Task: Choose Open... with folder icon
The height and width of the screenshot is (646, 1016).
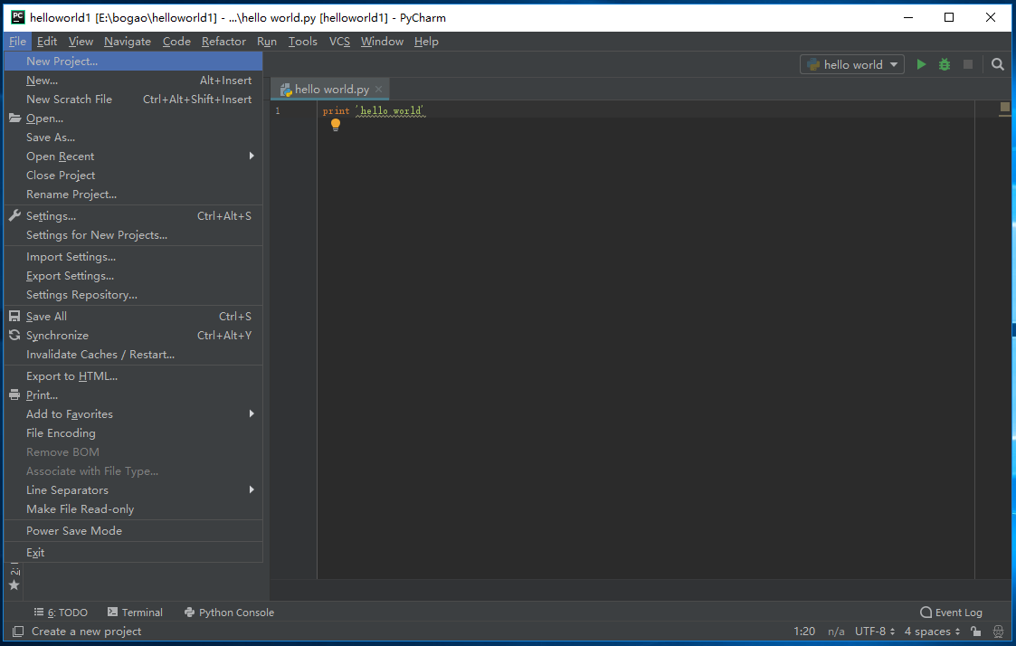Action: [134, 118]
